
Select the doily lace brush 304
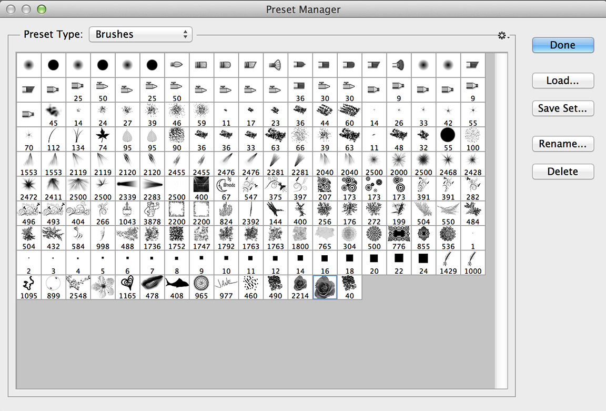click(349, 238)
